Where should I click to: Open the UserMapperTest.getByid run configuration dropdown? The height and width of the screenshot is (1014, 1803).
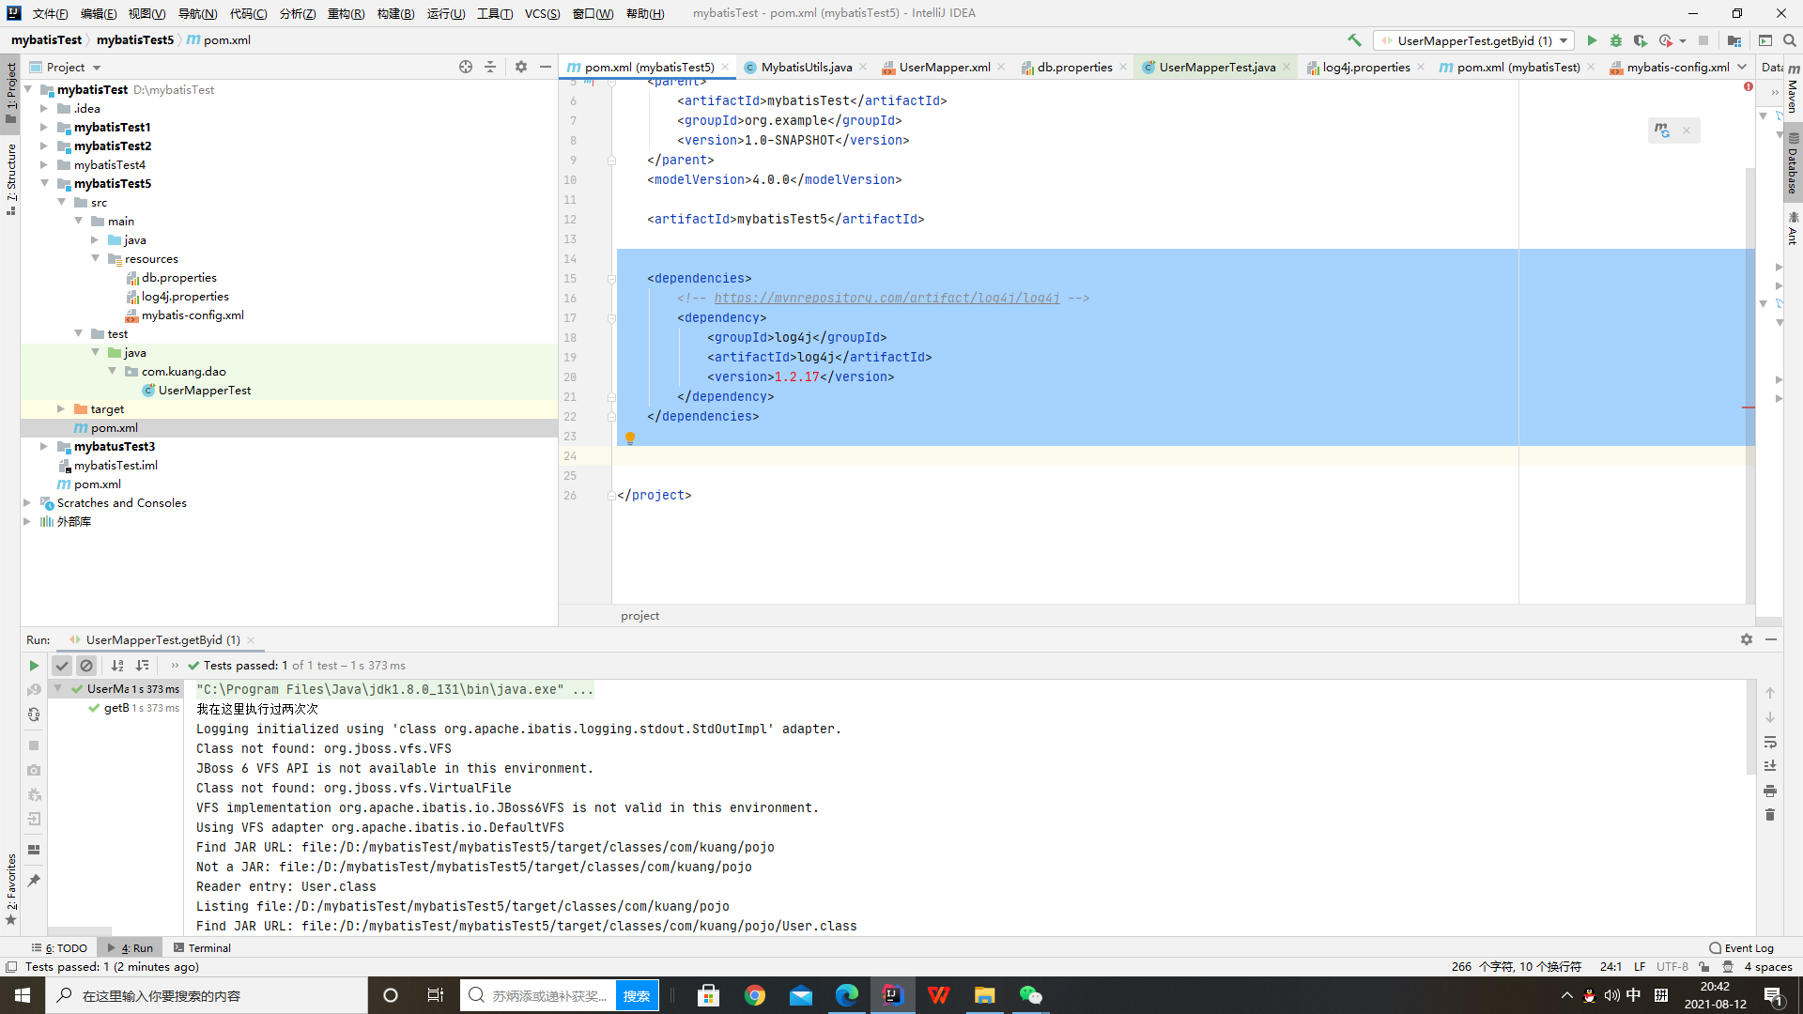1474,40
